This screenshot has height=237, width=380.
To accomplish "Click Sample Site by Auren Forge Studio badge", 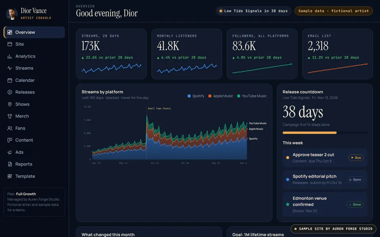I will tap(333, 229).
